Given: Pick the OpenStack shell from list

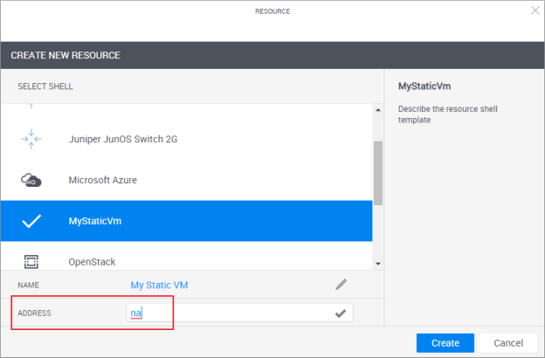Looking at the screenshot, I should 92,261.
